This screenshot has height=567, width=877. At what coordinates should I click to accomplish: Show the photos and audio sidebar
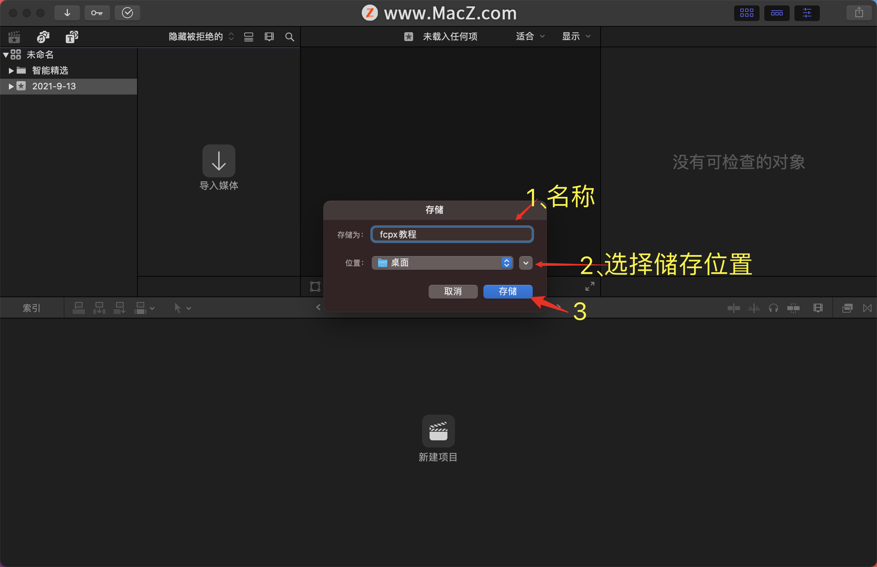[x=43, y=37]
